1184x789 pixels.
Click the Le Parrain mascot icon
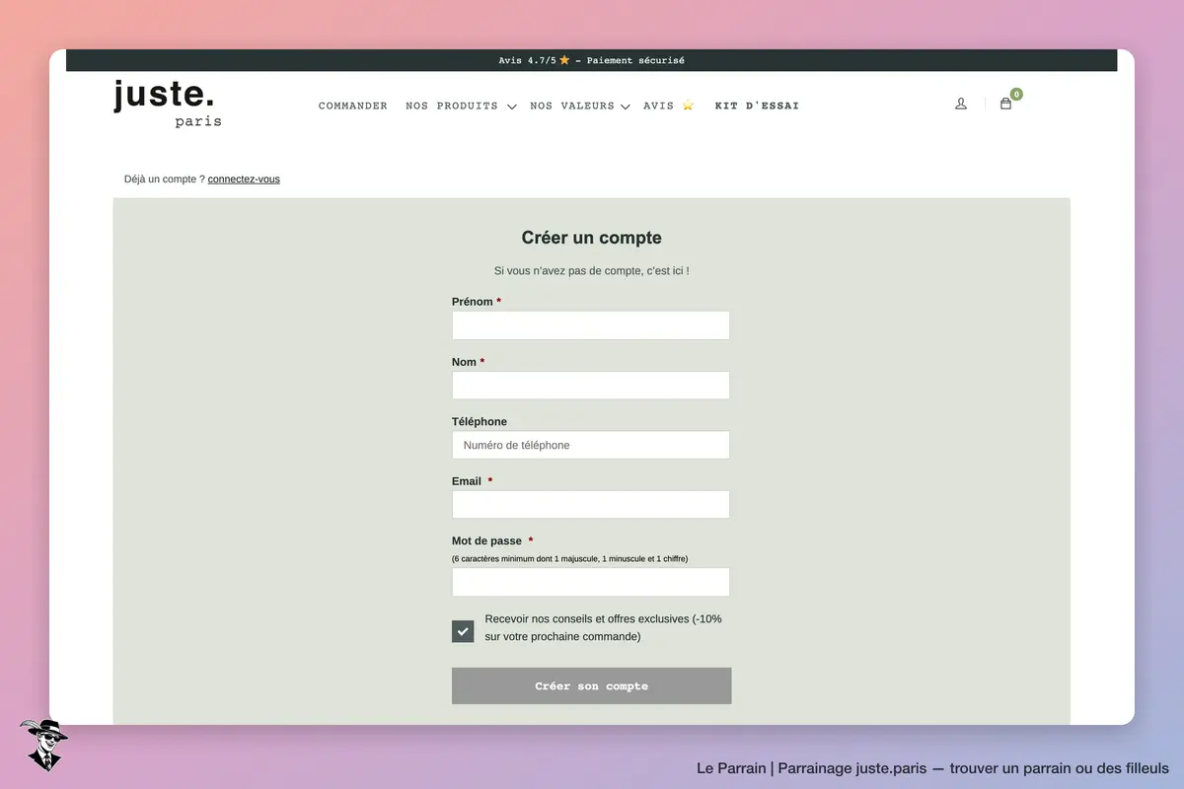(x=43, y=745)
